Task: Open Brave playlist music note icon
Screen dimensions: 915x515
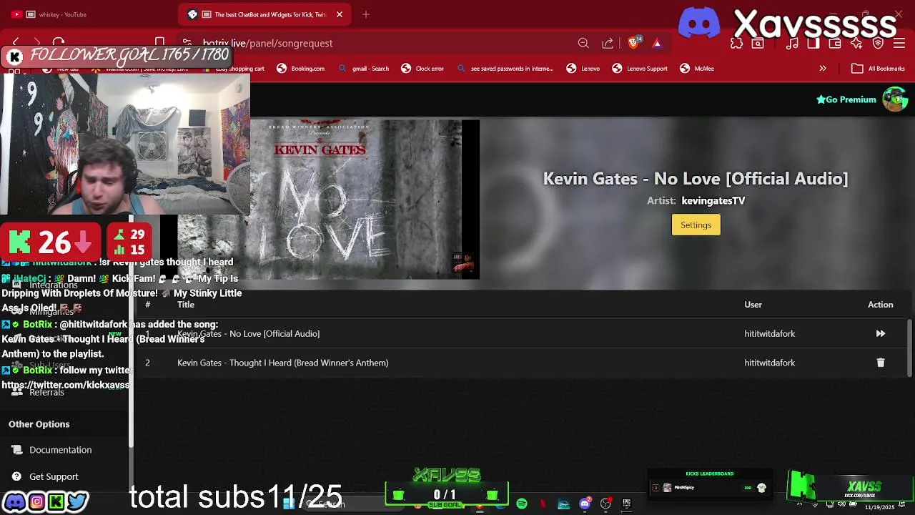Action: pyautogui.click(x=792, y=43)
